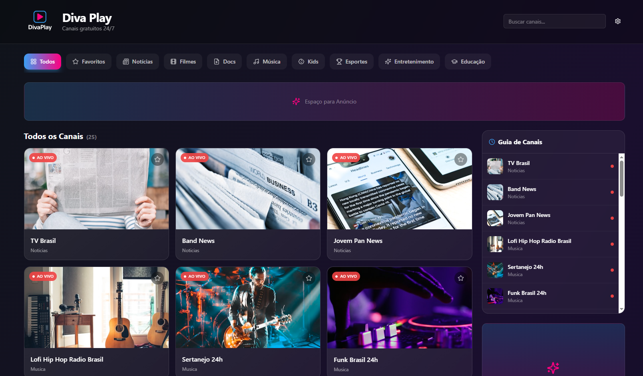Click Lofi Hip Hop Radio Brasil card title

coord(67,359)
